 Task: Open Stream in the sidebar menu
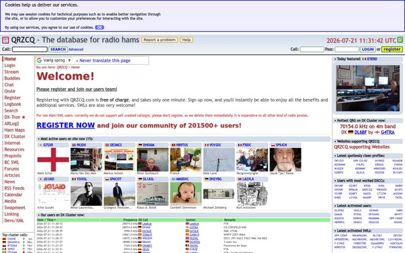11,72
